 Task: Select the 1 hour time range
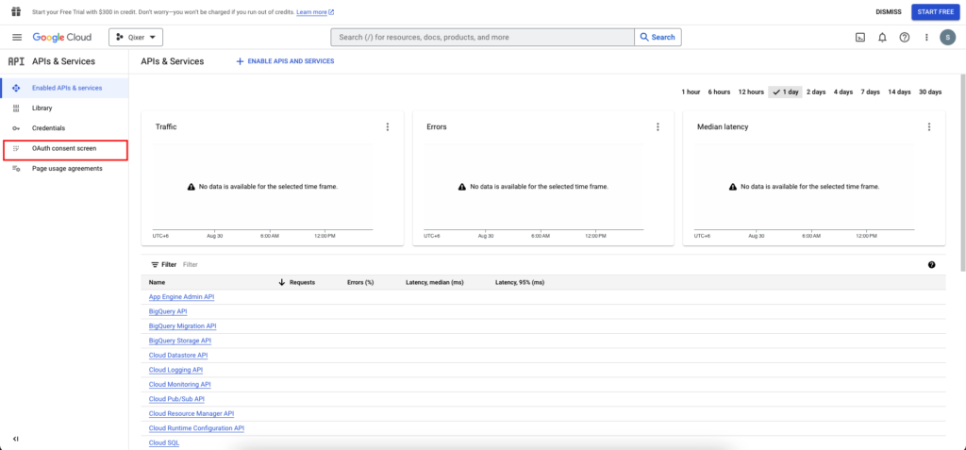coord(691,92)
